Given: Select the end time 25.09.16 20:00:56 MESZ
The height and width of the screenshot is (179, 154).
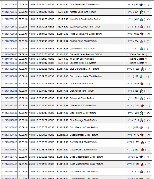Looking at the screenshot, I should (42, 157).
